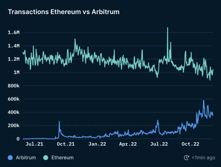Viewport: 221px width, 167px height.
Task: Click the last-updated clock refresh icon
Action: click(x=187, y=158)
